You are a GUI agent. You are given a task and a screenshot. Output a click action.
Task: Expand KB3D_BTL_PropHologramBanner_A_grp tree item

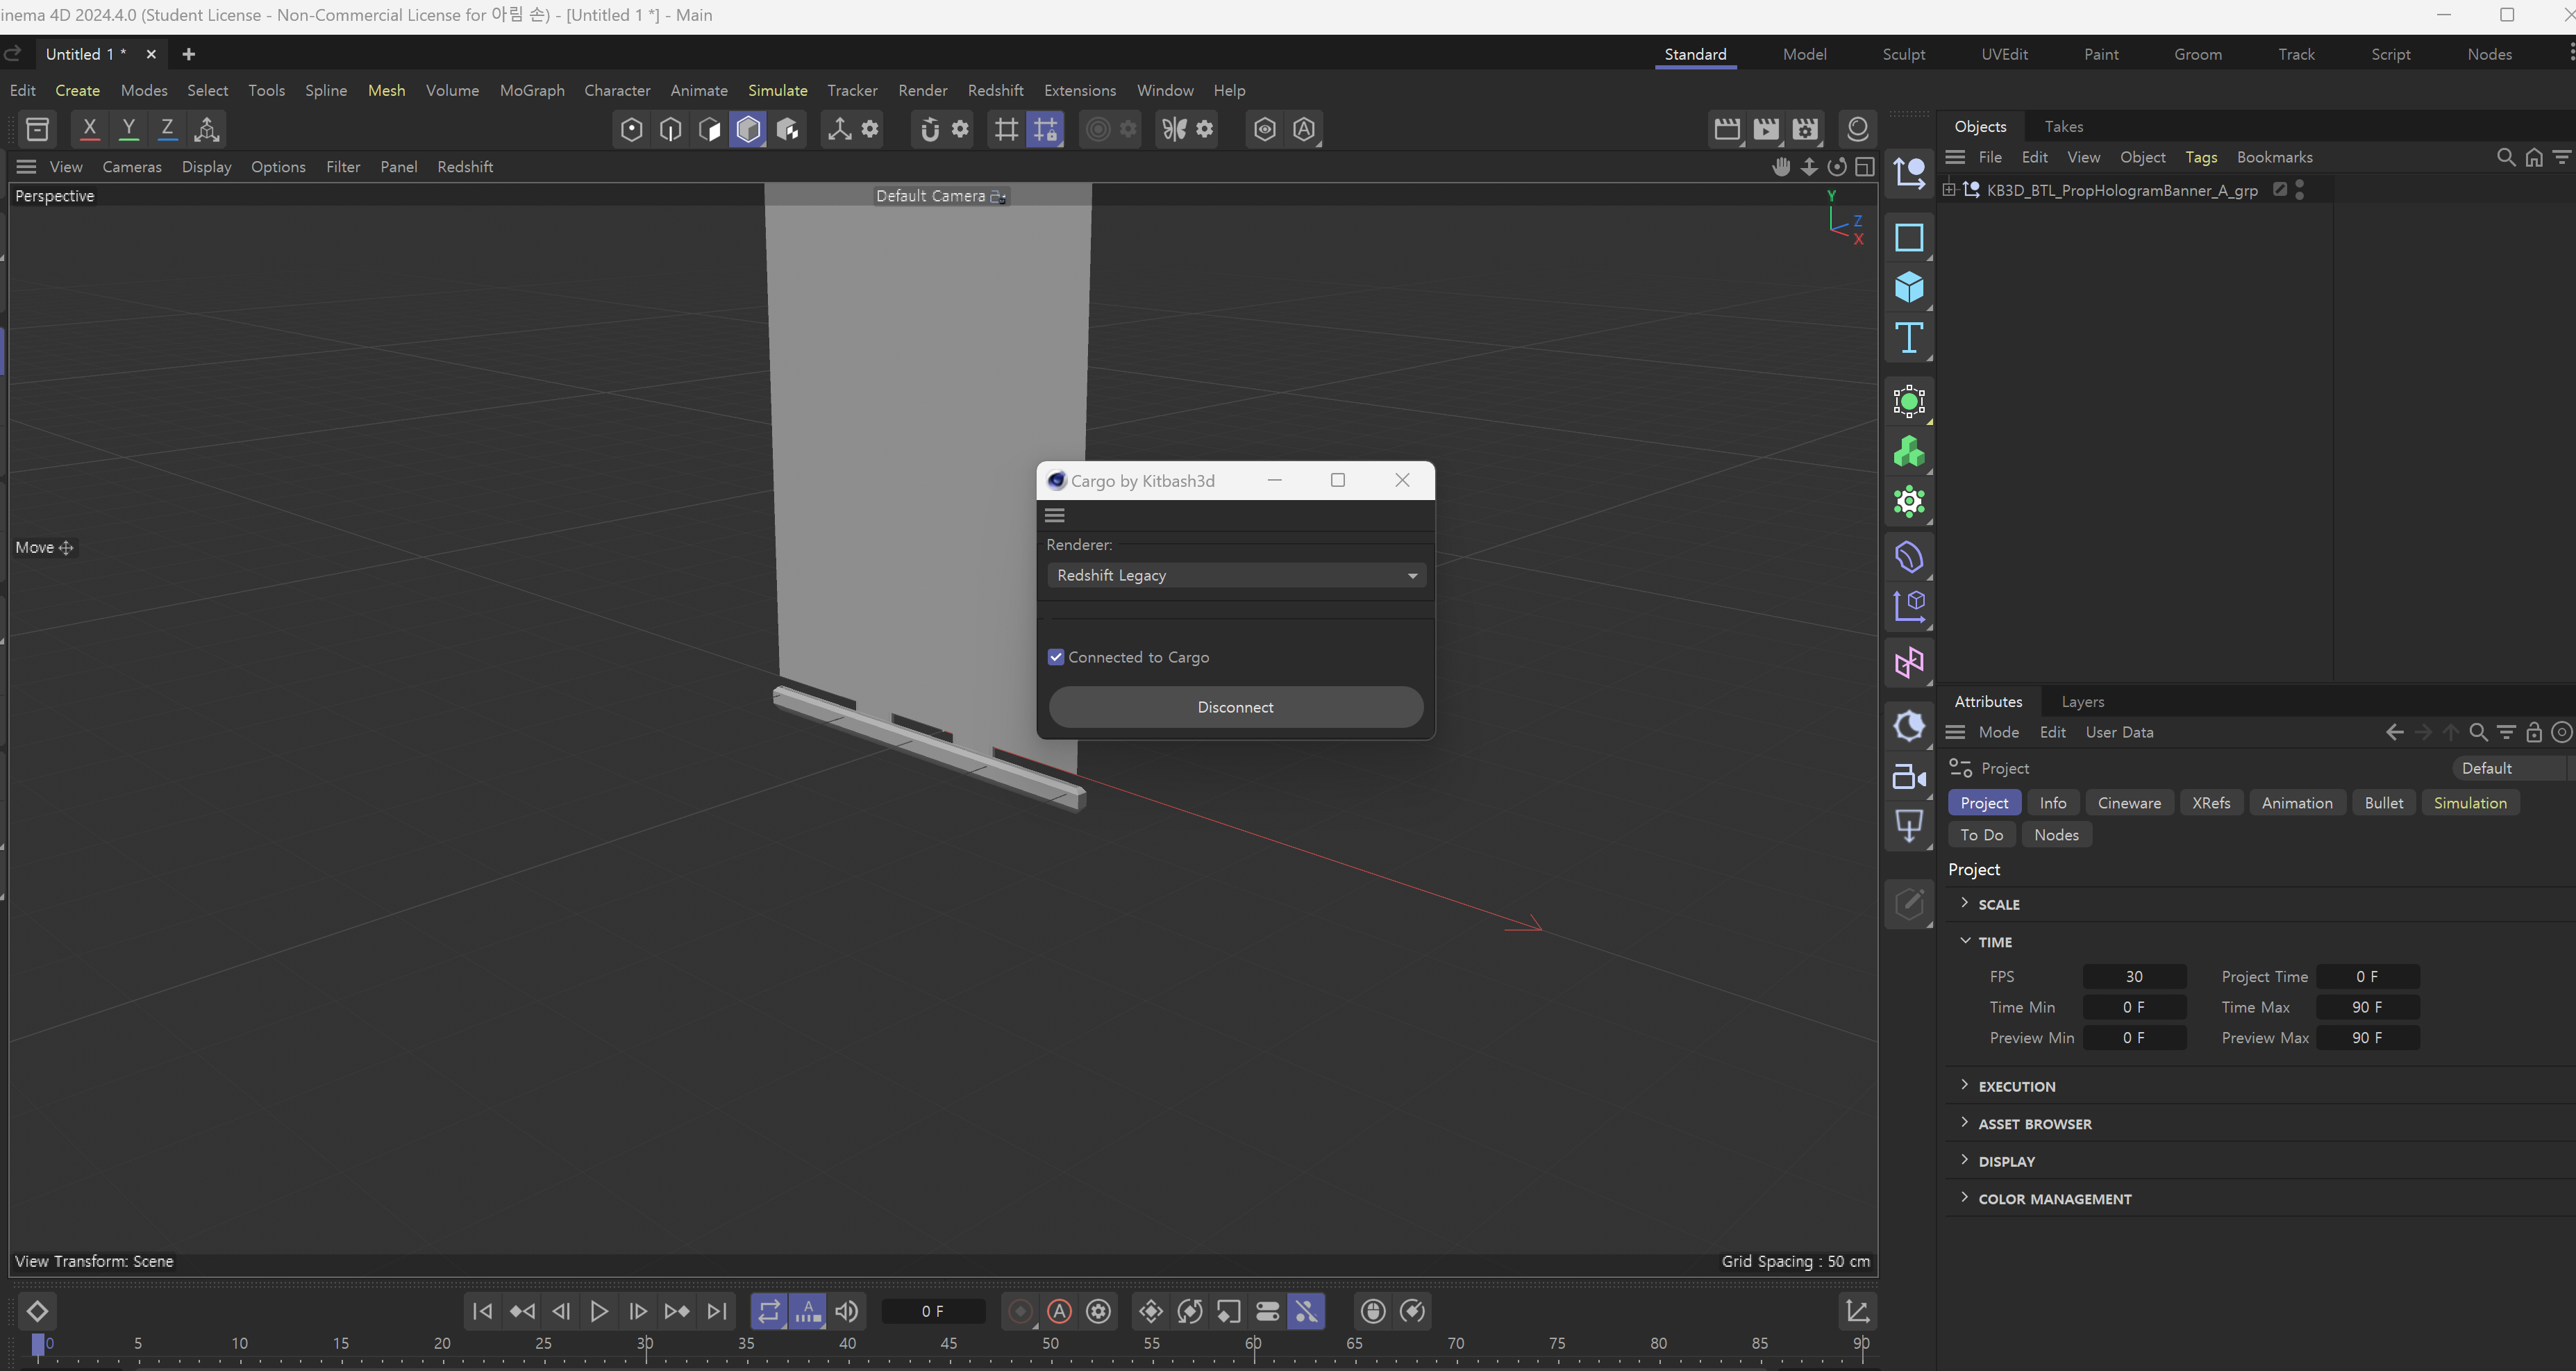click(1949, 190)
